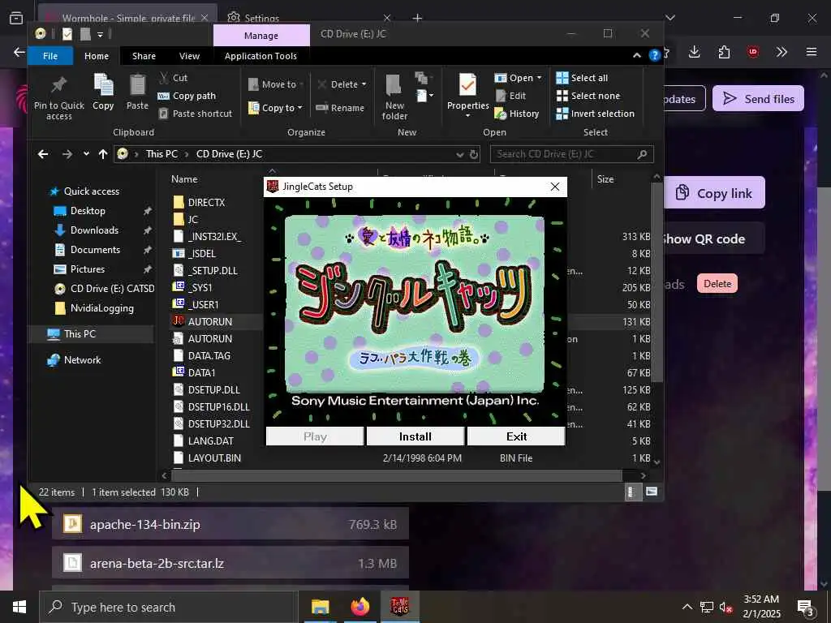The image size is (831, 623).
Task: Open file History from ribbon
Action: pyautogui.click(x=517, y=114)
